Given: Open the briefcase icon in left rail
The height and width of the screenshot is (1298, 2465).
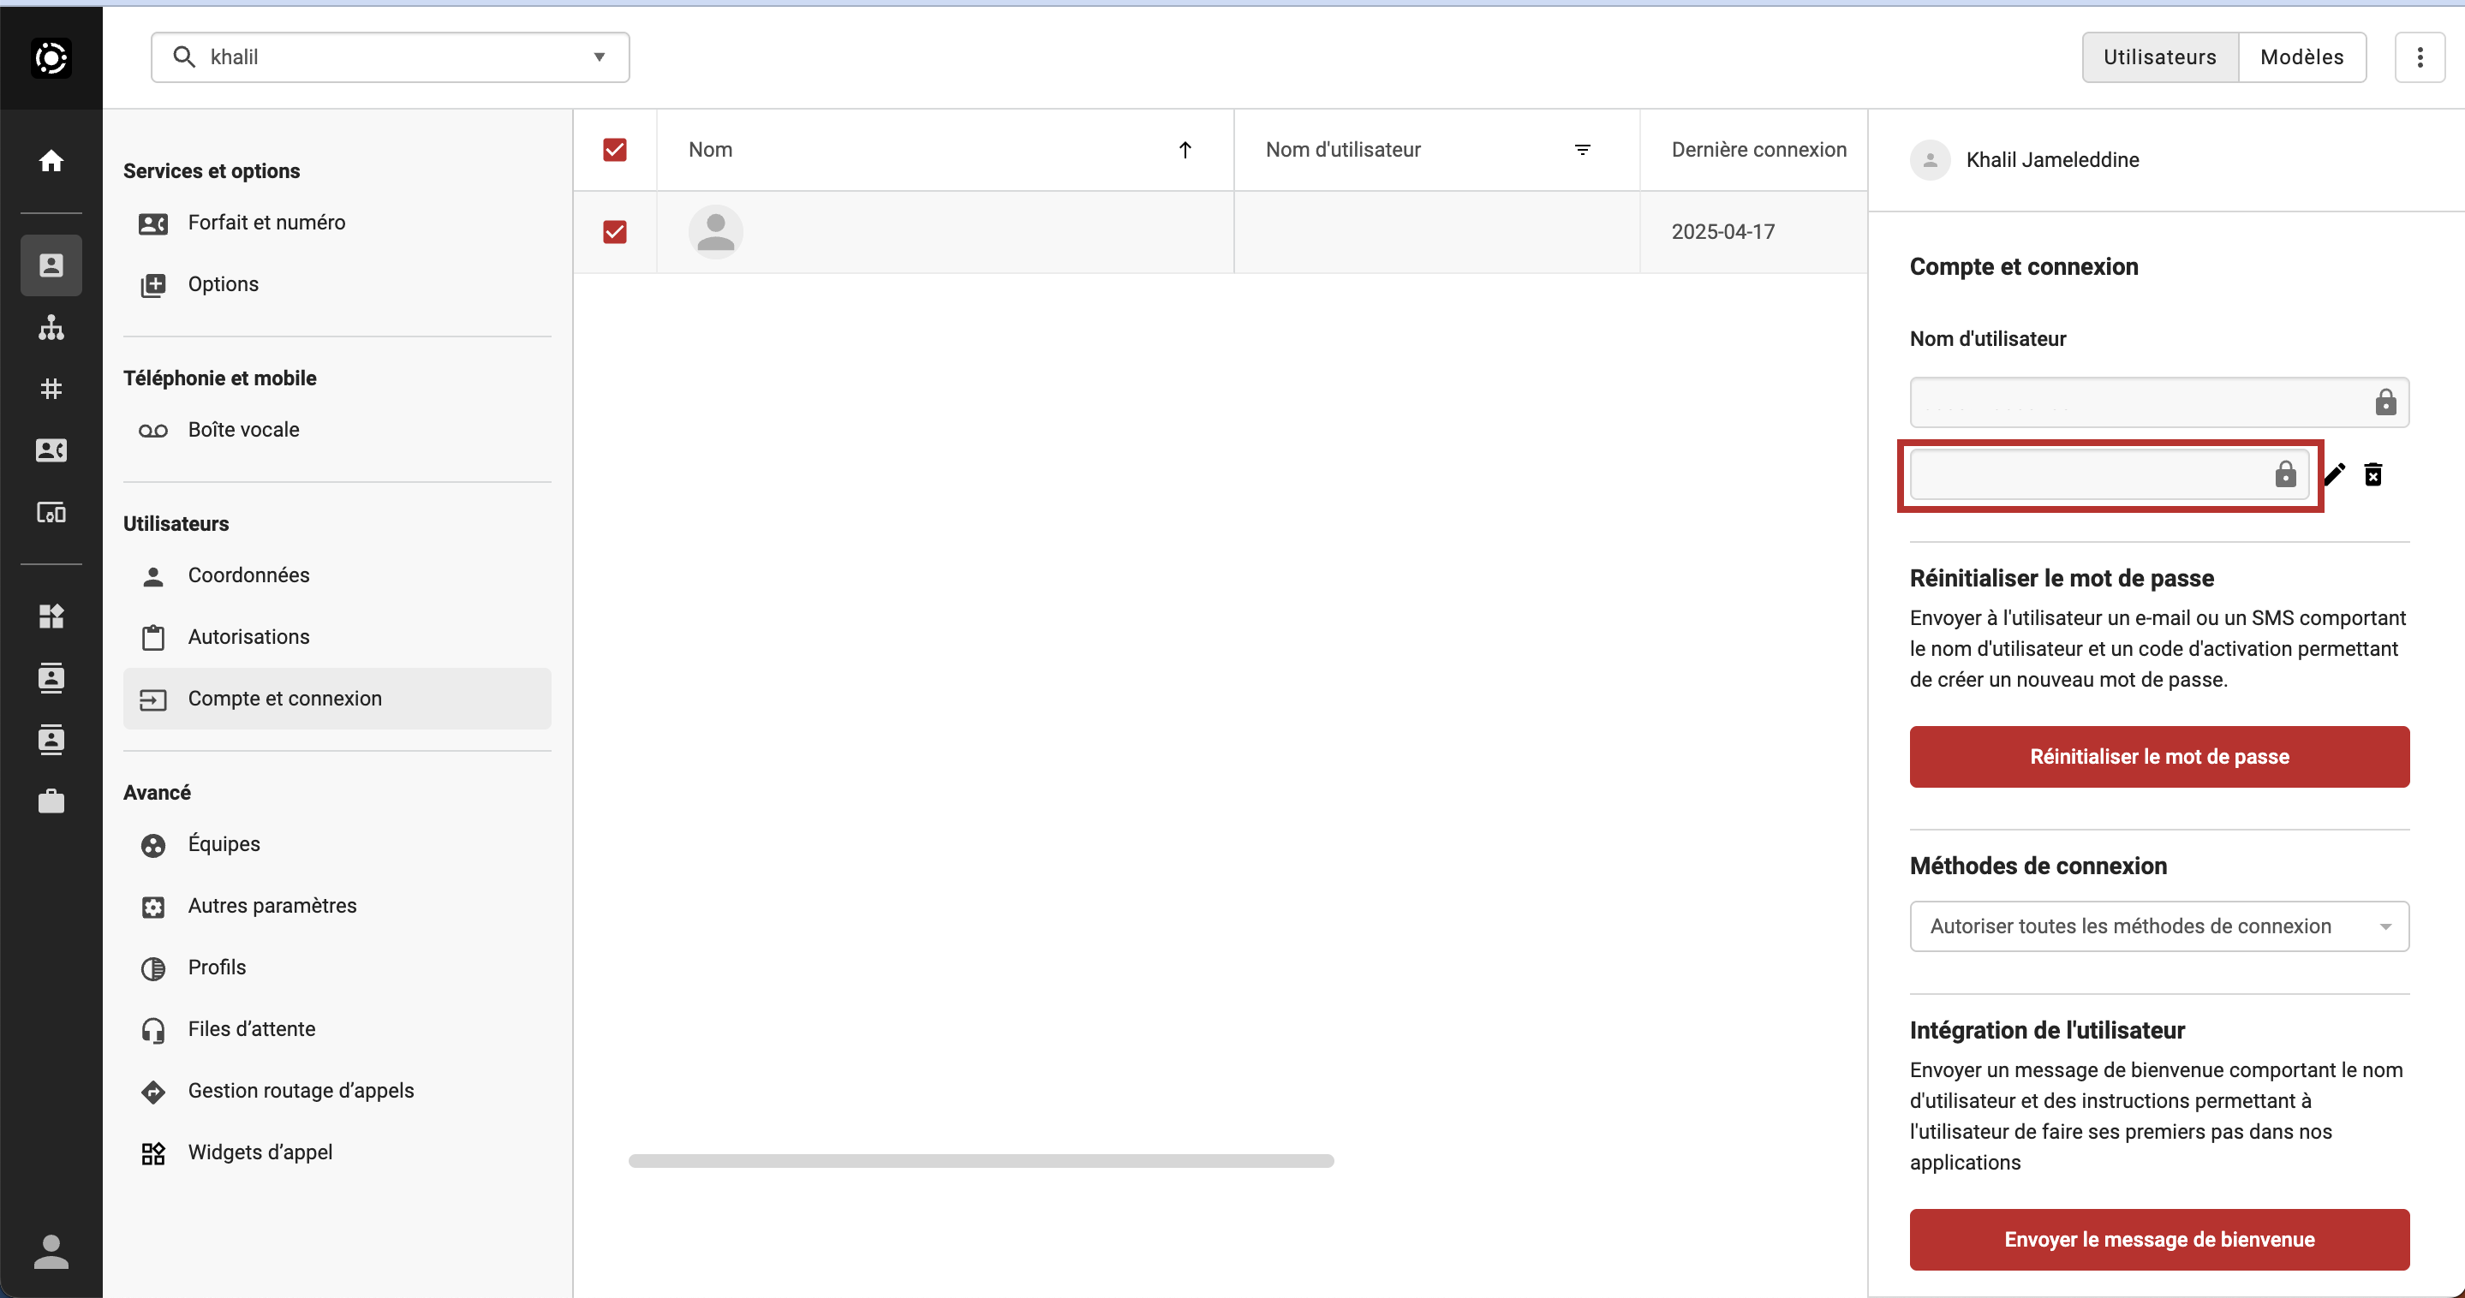Looking at the screenshot, I should pos(51,801).
